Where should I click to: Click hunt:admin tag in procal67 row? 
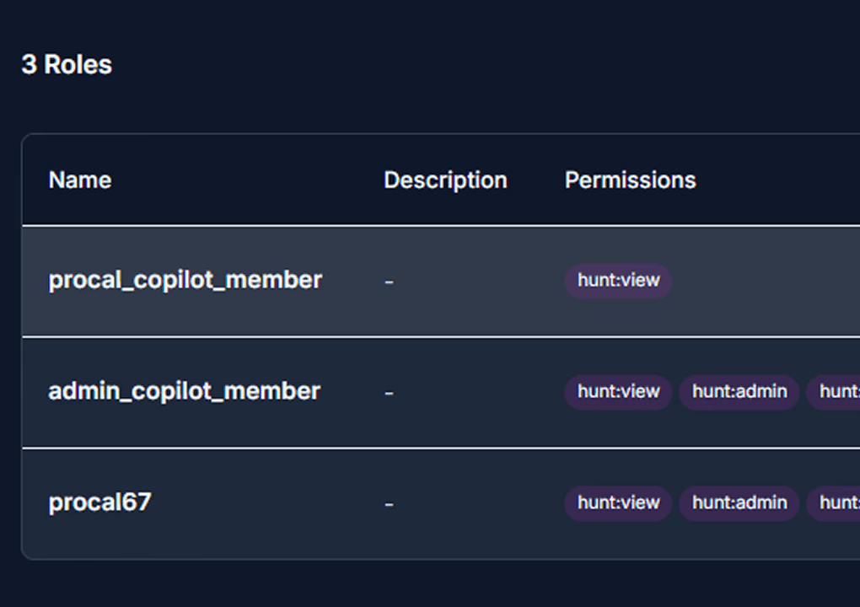pos(739,503)
